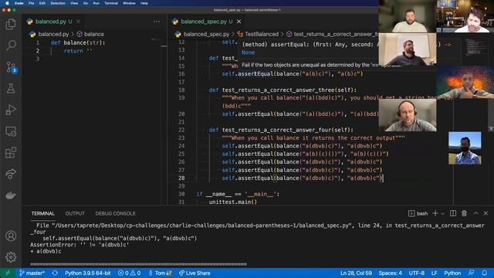Split the terminal panel
Image resolution: width=494 pixels, height=278 pixels.
coord(453,213)
